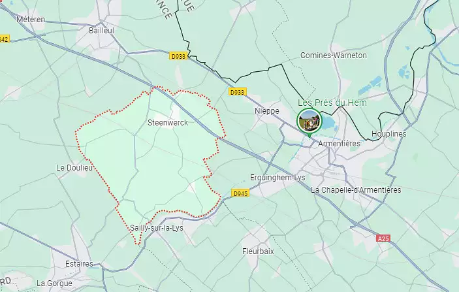Image resolution: width=459 pixels, height=292 pixels.
Task: Click the Estaires town label
Action: click(79, 264)
